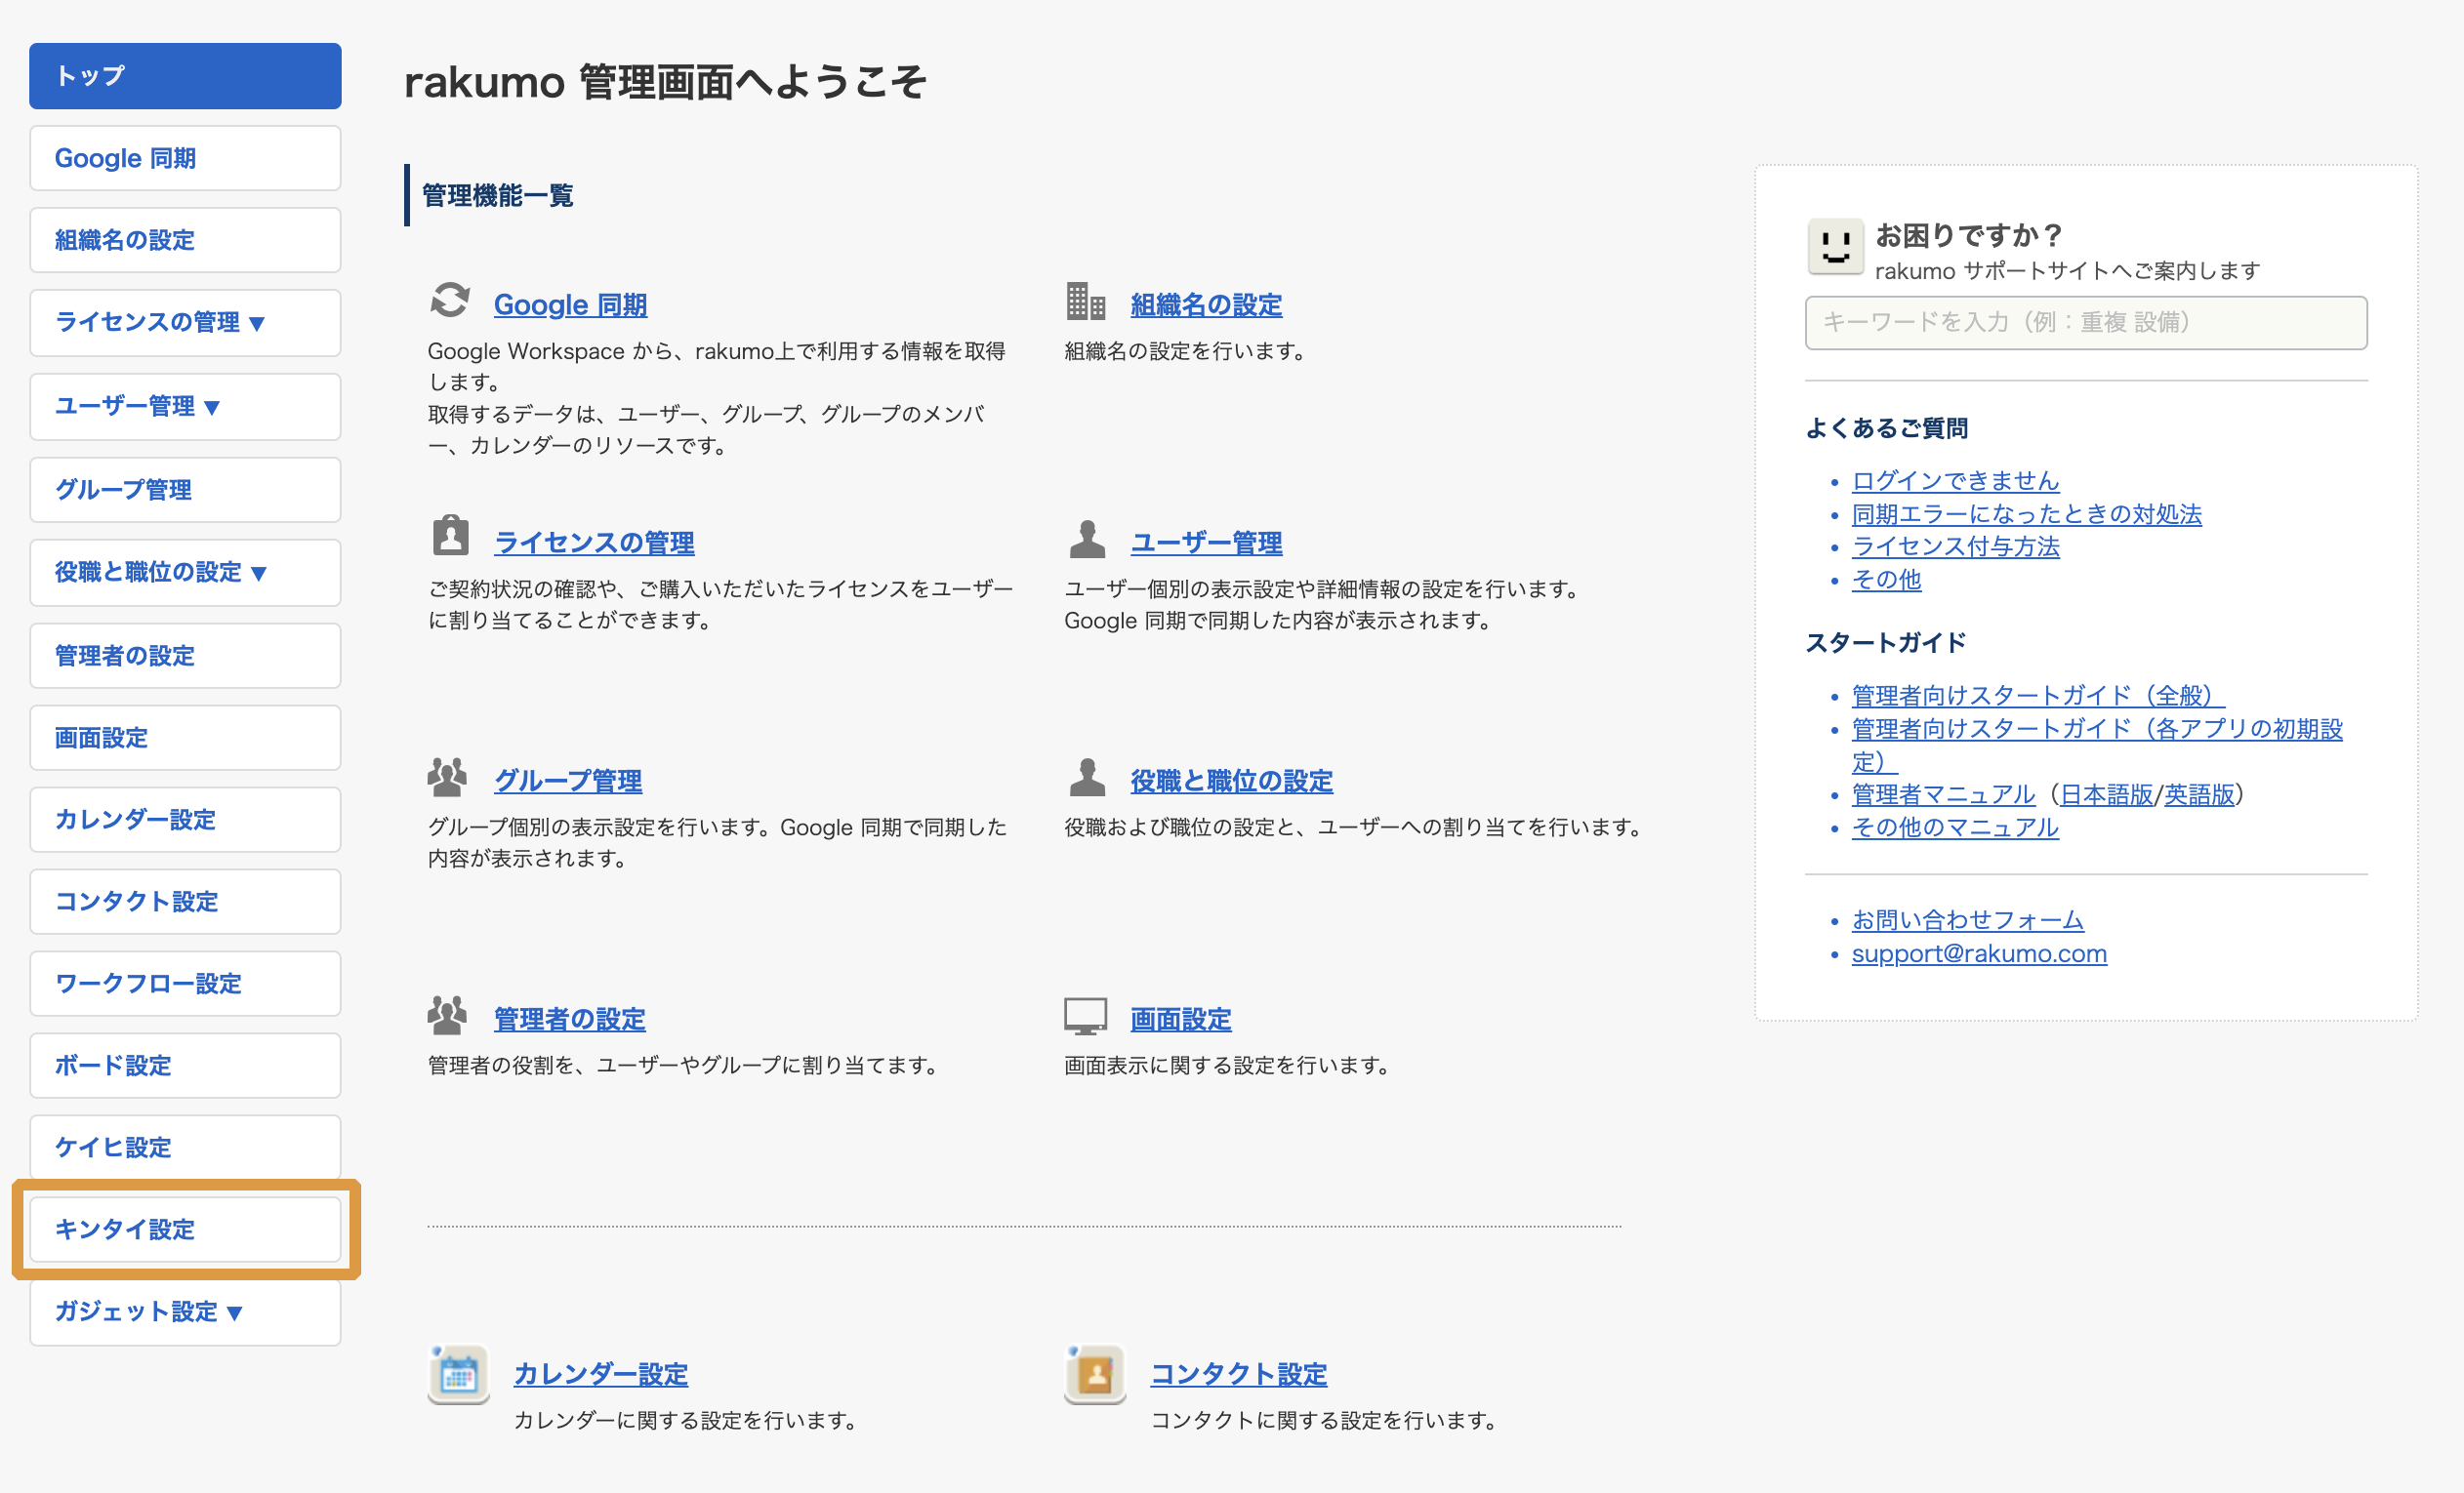Viewport: 2464px width, 1493px height.
Task: Click the building icon beside 組織名の設定
Action: [1085, 301]
